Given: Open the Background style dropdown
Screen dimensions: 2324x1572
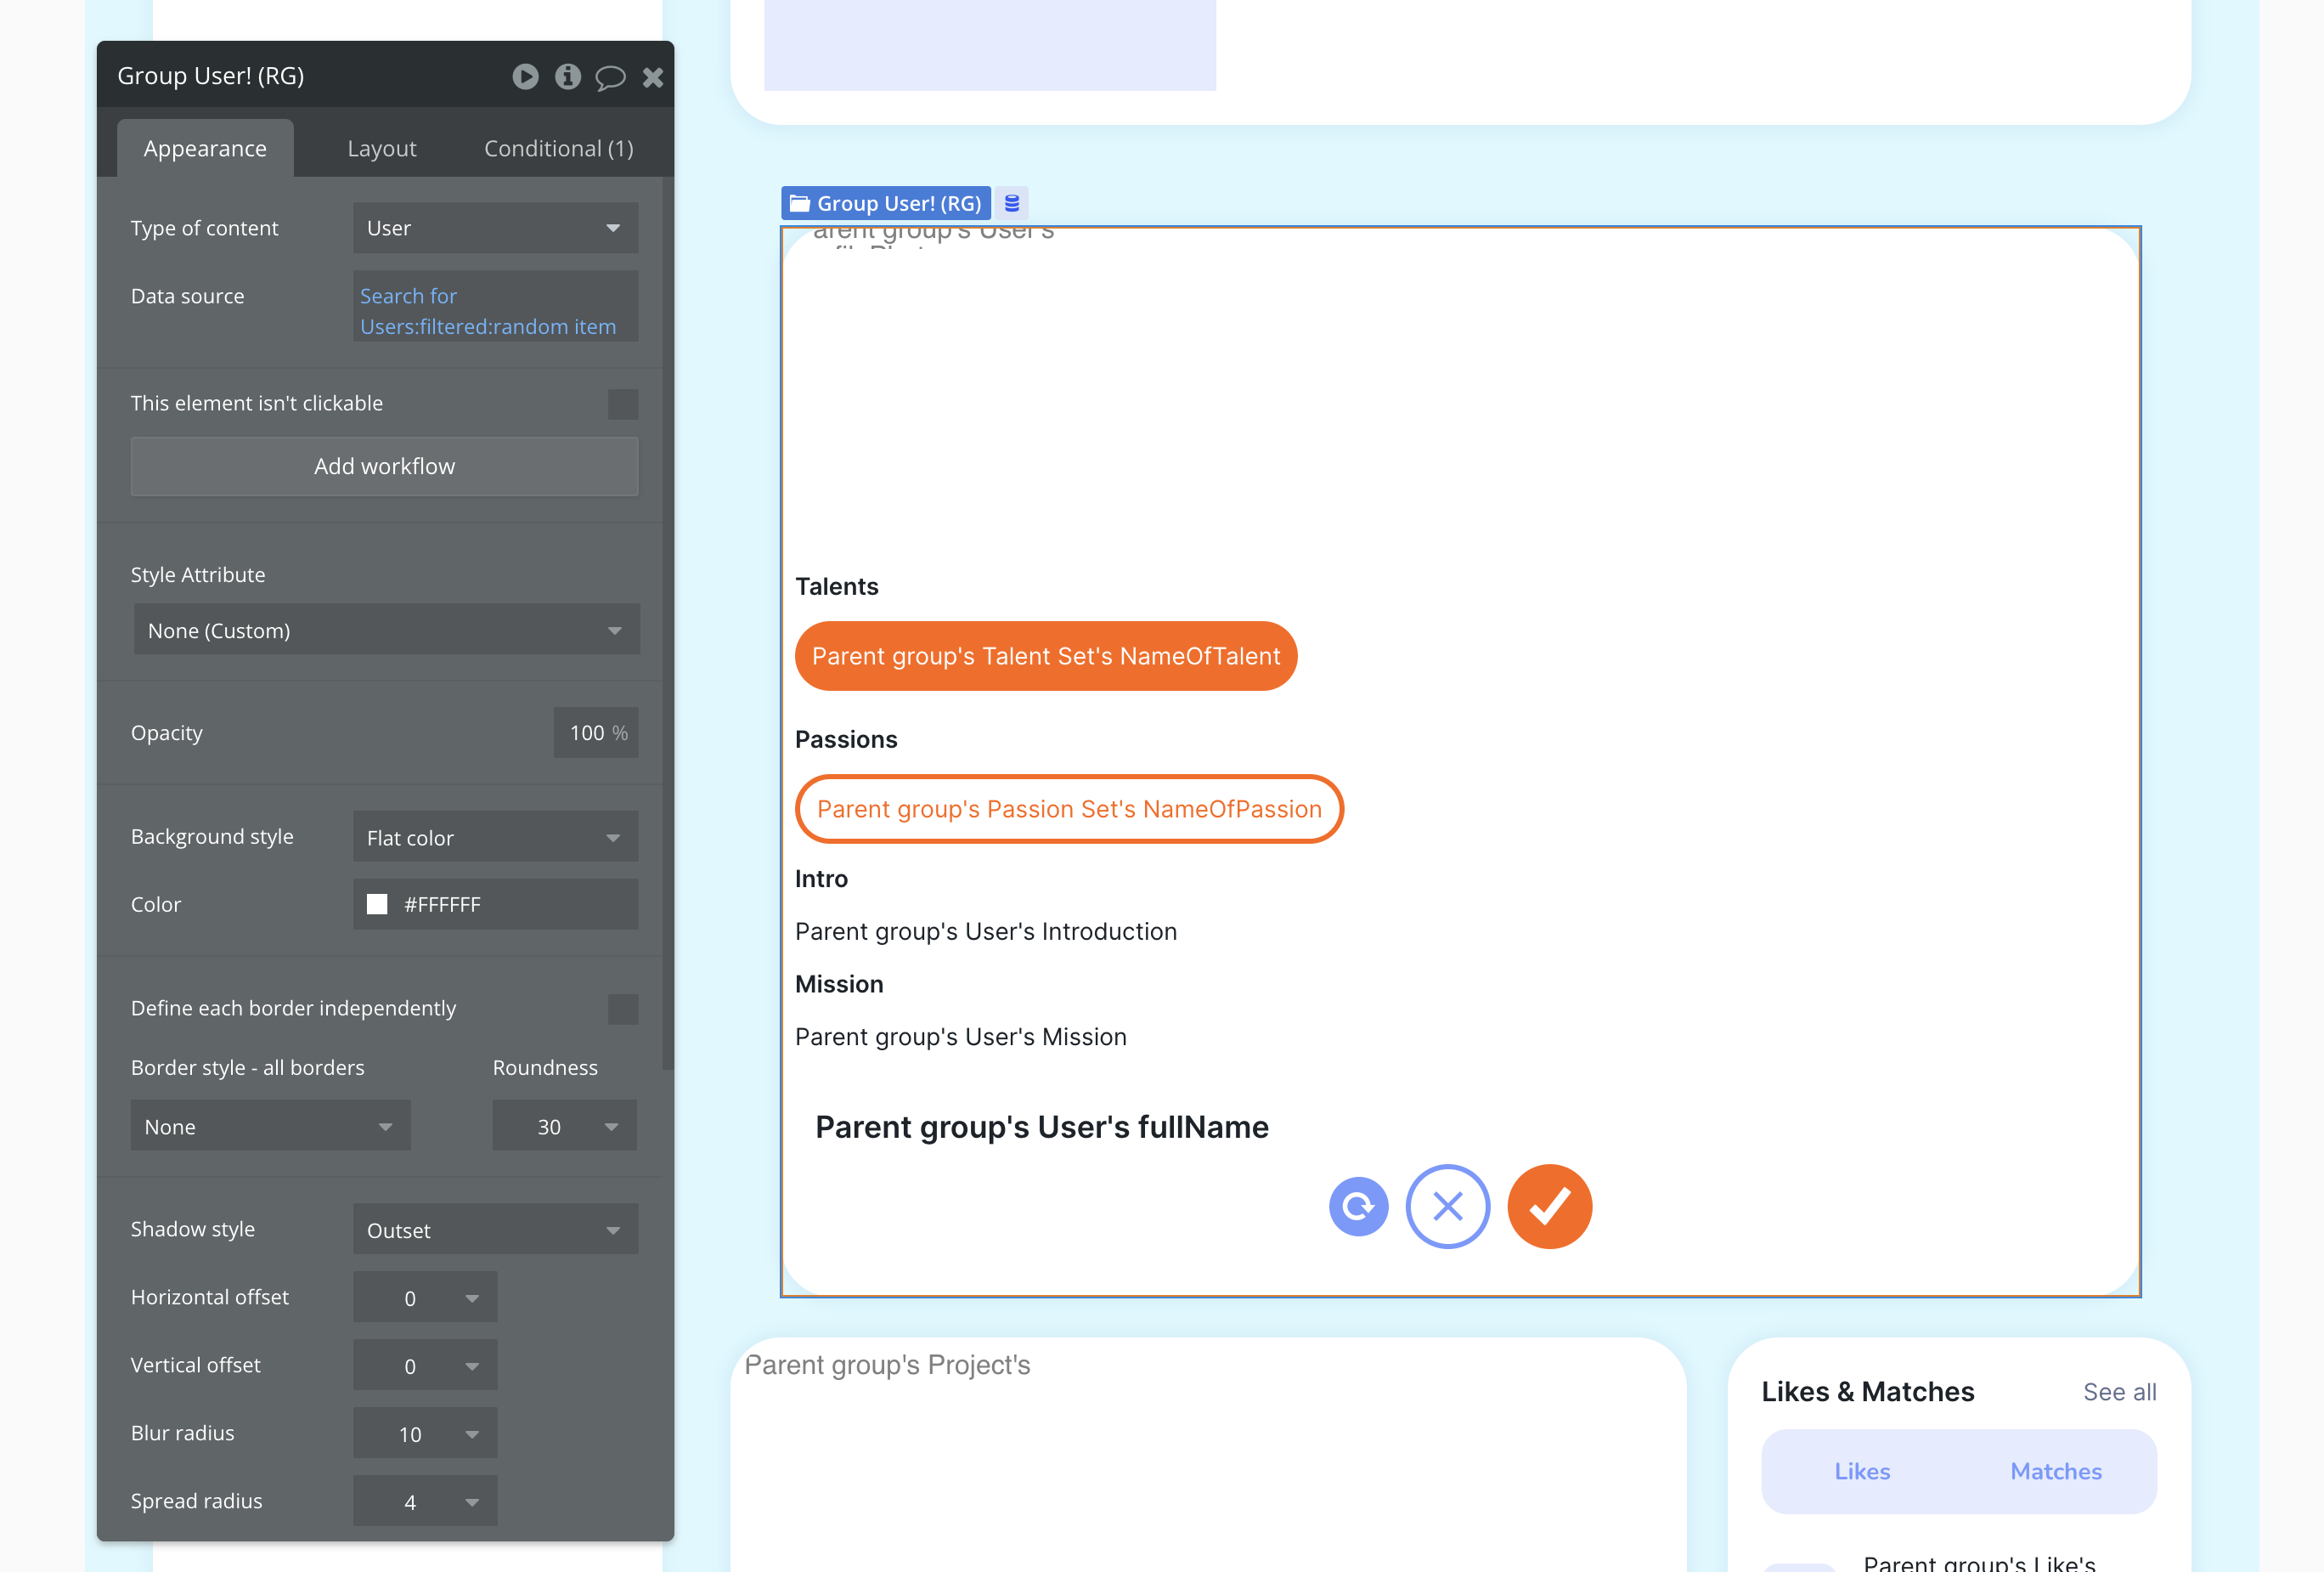Looking at the screenshot, I should (495, 838).
